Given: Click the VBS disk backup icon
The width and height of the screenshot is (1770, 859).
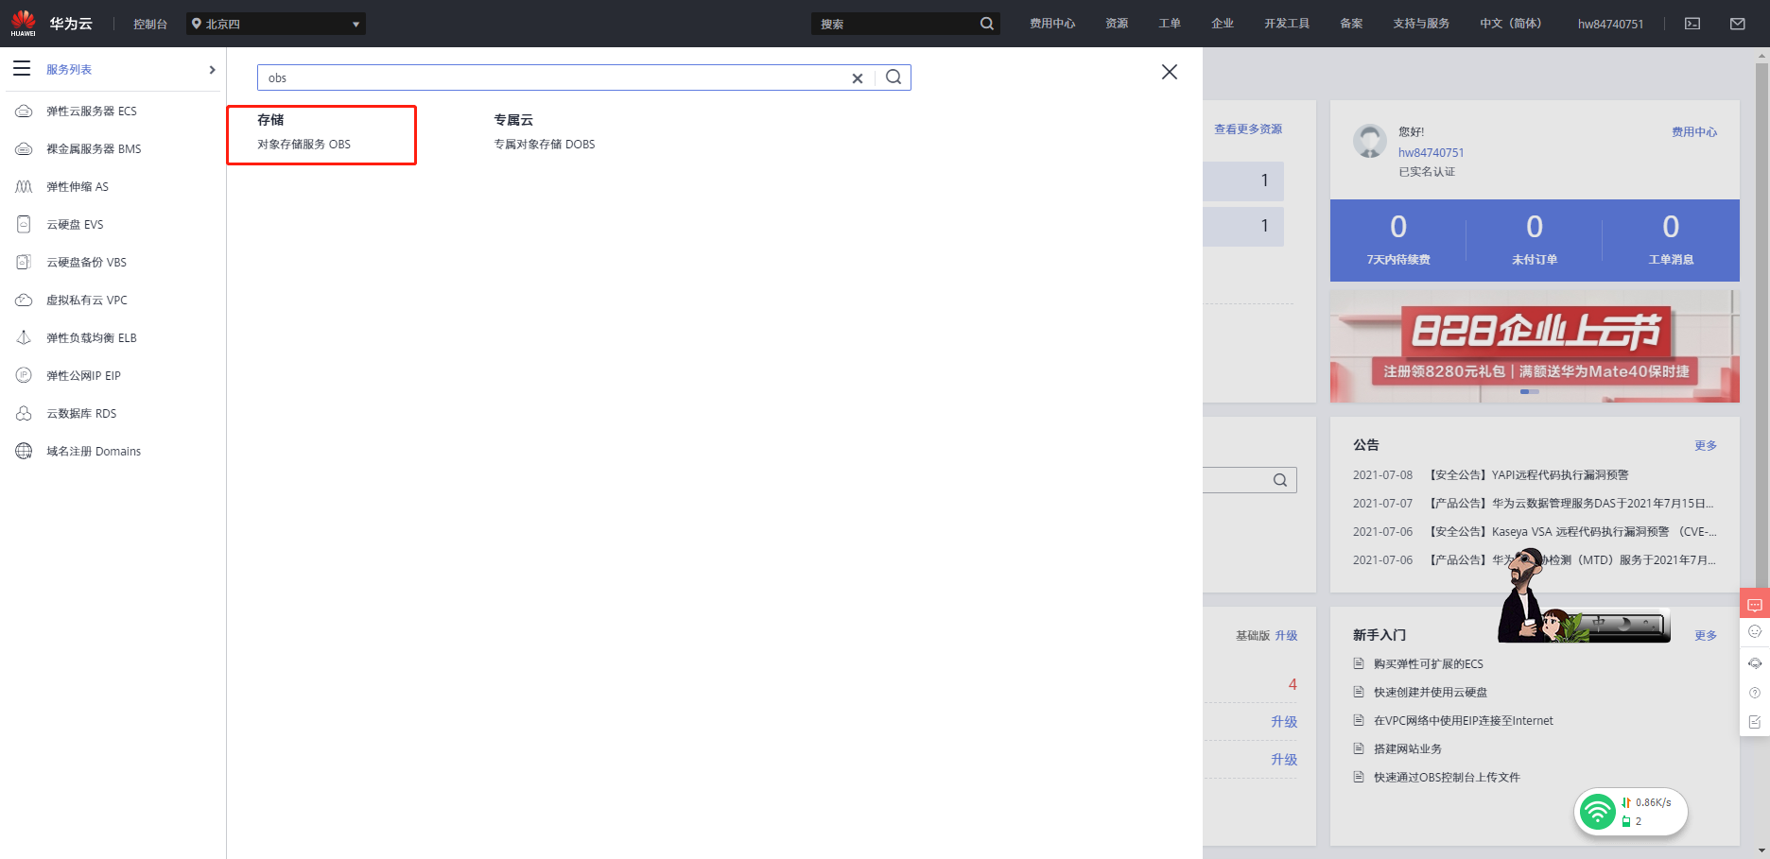Looking at the screenshot, I should (x=24, y=263).
